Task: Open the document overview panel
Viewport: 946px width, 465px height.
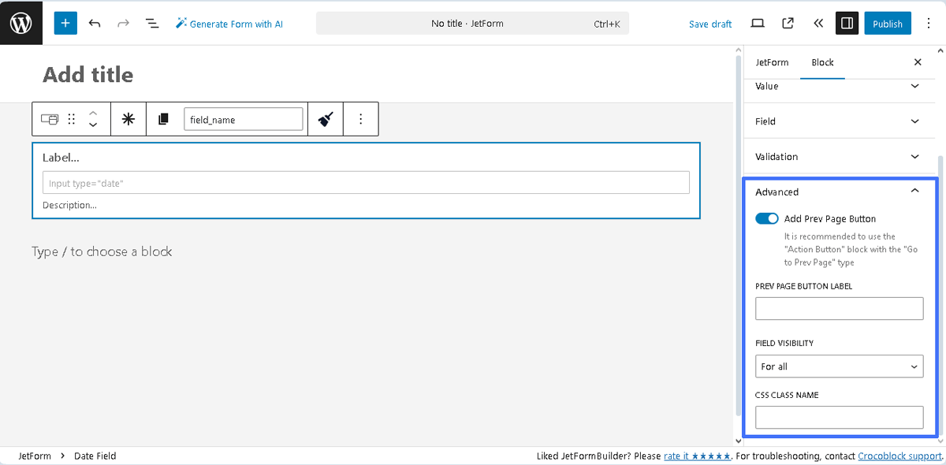Action: pos(151,23)
